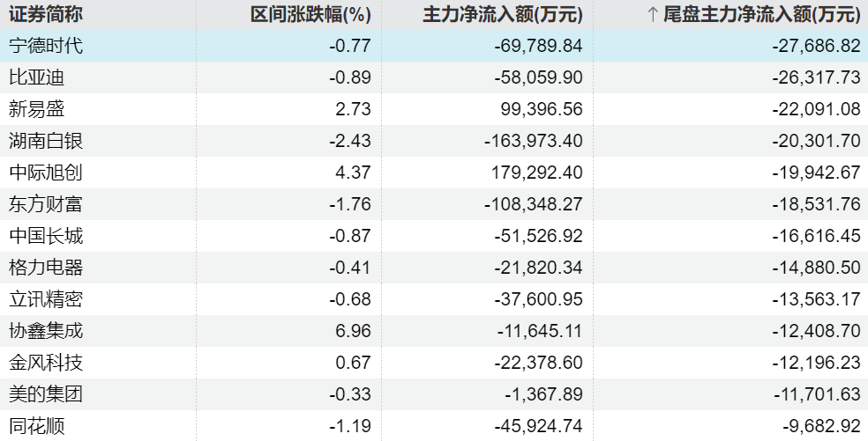Select the 东方财富 stock name
868x441 pixels.
point(46,204)
